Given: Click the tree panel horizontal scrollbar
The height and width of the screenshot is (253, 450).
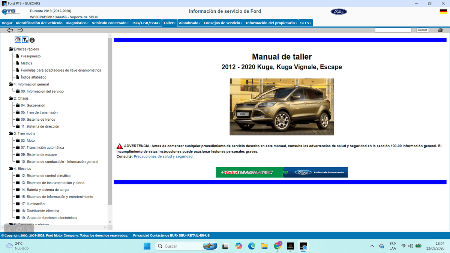Looking at the screenshot, I should [54, 228].
